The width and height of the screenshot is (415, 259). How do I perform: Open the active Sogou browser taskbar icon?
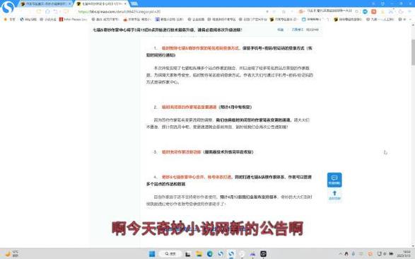coord(231,254)
